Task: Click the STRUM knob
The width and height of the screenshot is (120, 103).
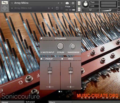Action: click(x=60, y=46)
